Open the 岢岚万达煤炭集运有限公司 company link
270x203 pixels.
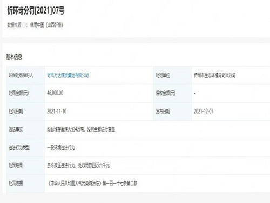coord(68,75)
